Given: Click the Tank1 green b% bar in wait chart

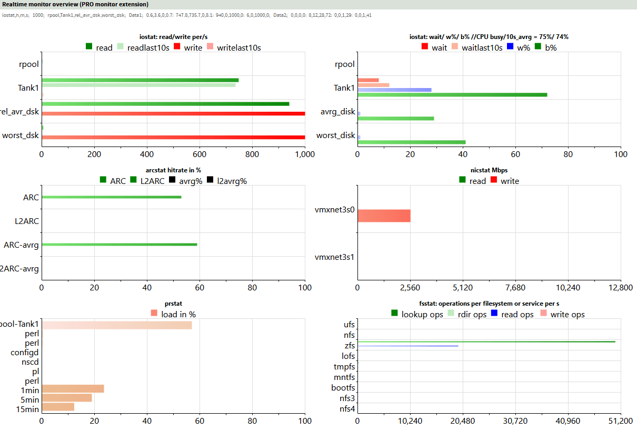Looking at the screenshot, I should coord(452,95).
